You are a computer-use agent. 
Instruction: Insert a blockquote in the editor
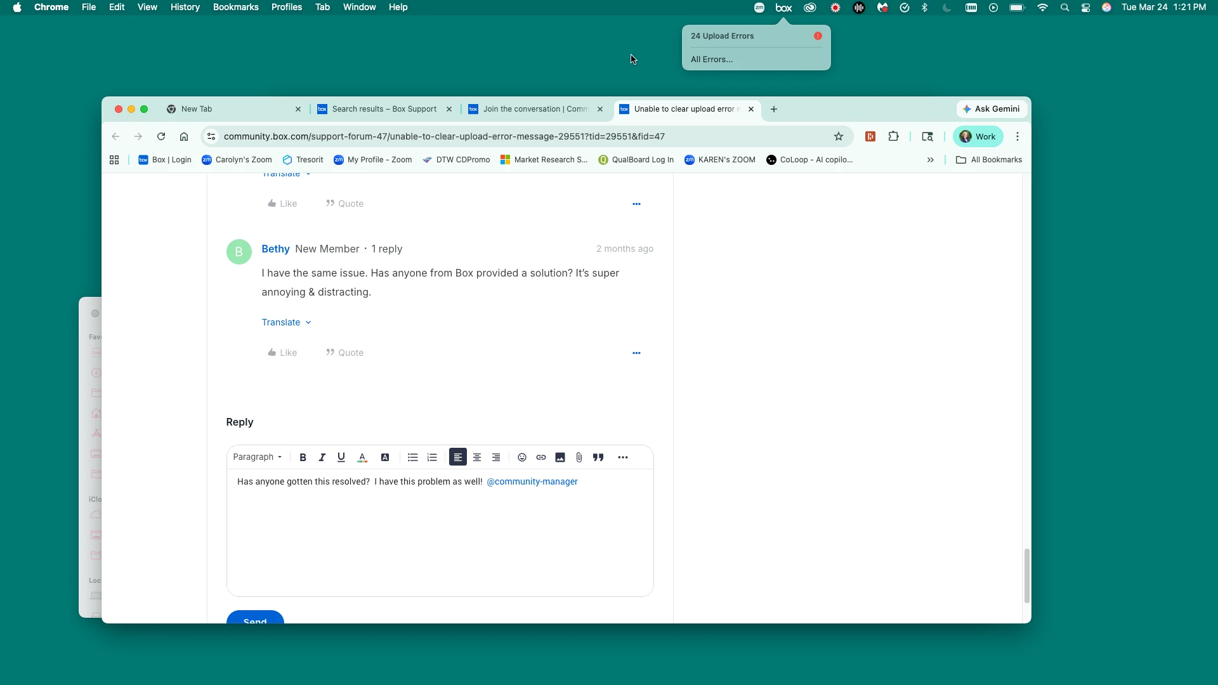(598, 457)
